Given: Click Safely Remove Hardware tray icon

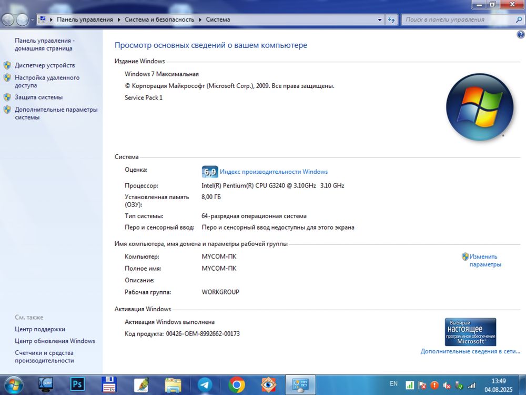Looking at the screenshot, I should (x=459, y=386).
